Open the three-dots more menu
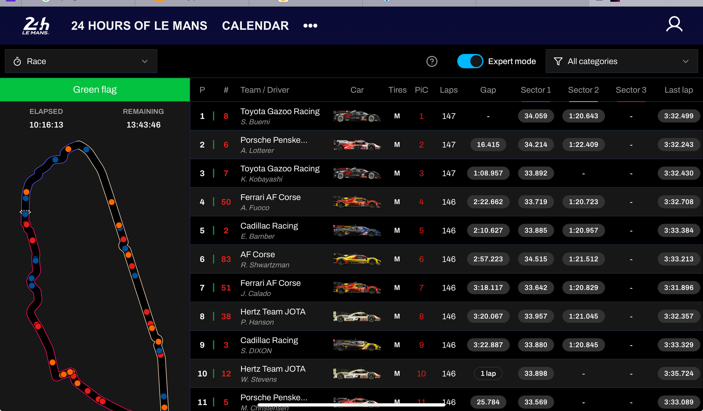This screenshot has height=411, width=703. pyautogui.click(x=310, y=26)
